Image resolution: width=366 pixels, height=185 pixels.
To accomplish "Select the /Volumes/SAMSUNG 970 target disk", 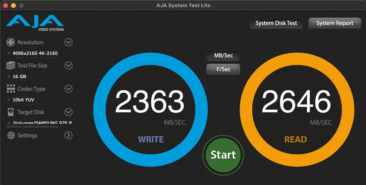I will (42, 123).
